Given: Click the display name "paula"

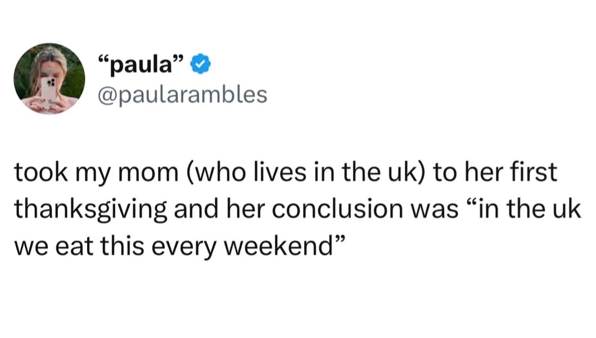Looking at the screenshot, I should click(x=141, y=66).
